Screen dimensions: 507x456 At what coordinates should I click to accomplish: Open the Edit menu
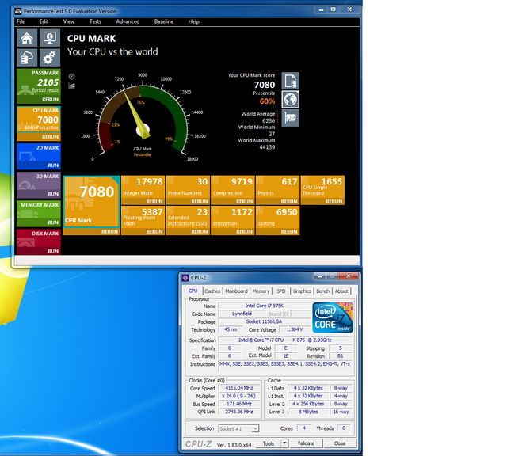click(44, 21)
